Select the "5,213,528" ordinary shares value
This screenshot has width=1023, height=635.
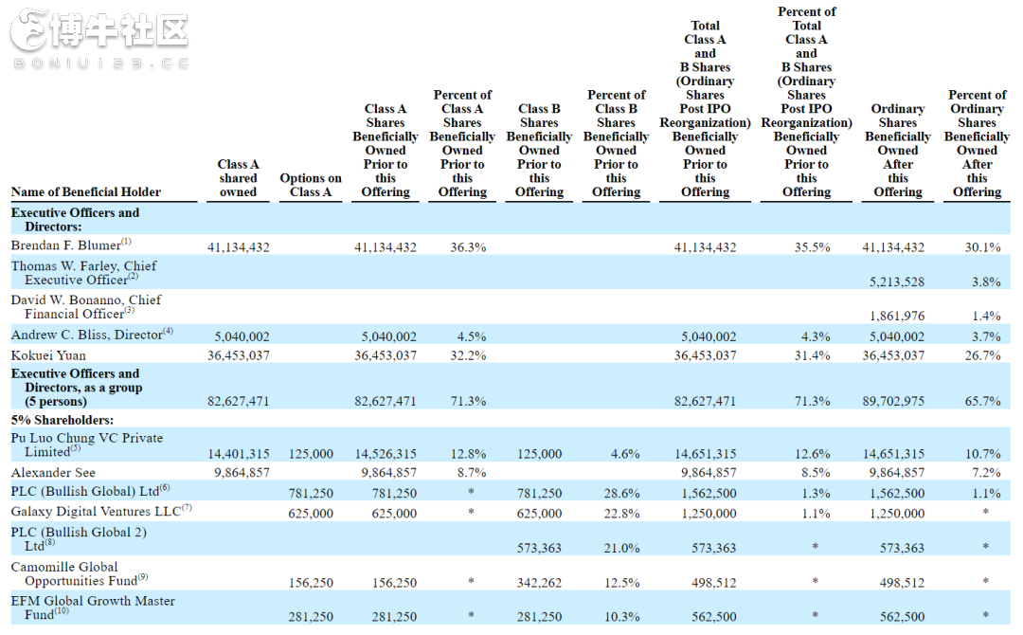point(896,281)
